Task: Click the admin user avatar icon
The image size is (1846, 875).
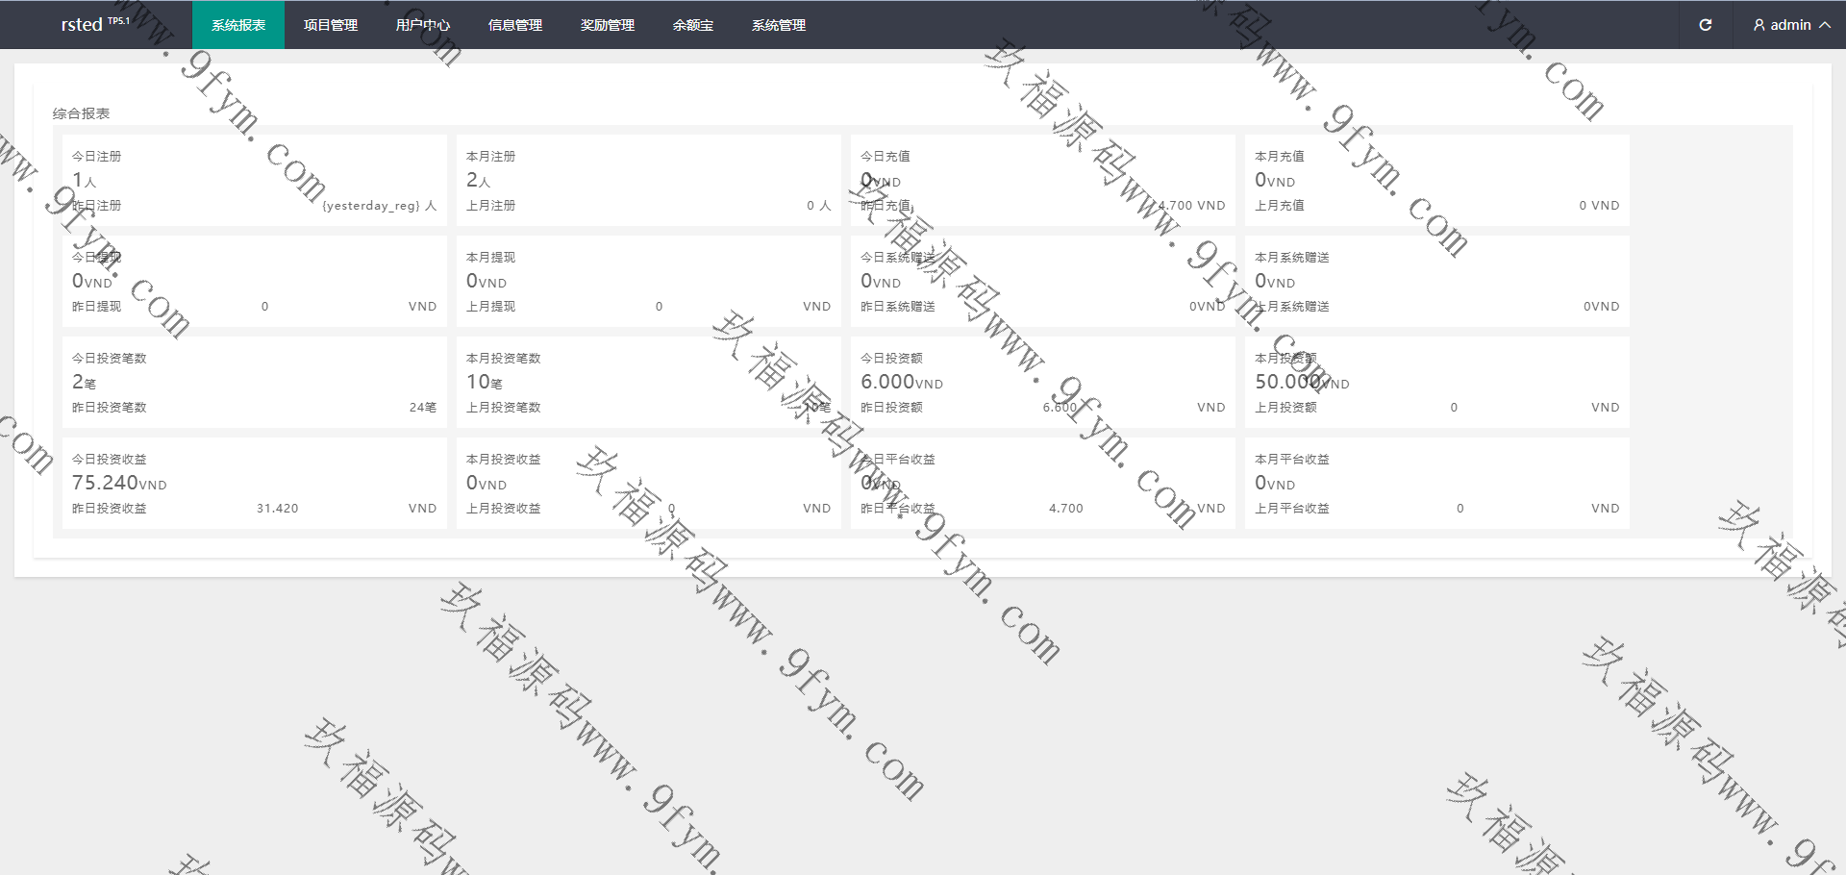Action: coord(1759,25)
